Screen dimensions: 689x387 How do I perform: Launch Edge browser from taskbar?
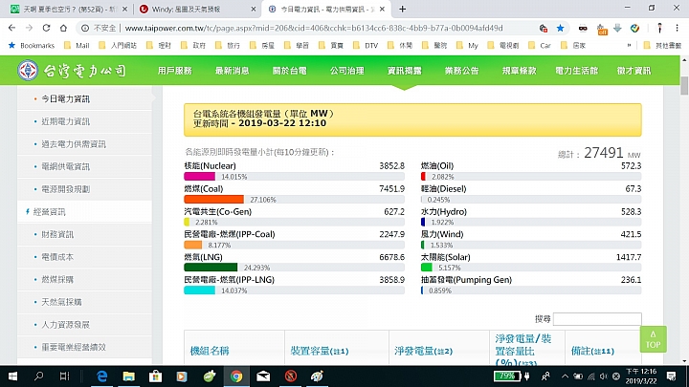click(102, 376)
